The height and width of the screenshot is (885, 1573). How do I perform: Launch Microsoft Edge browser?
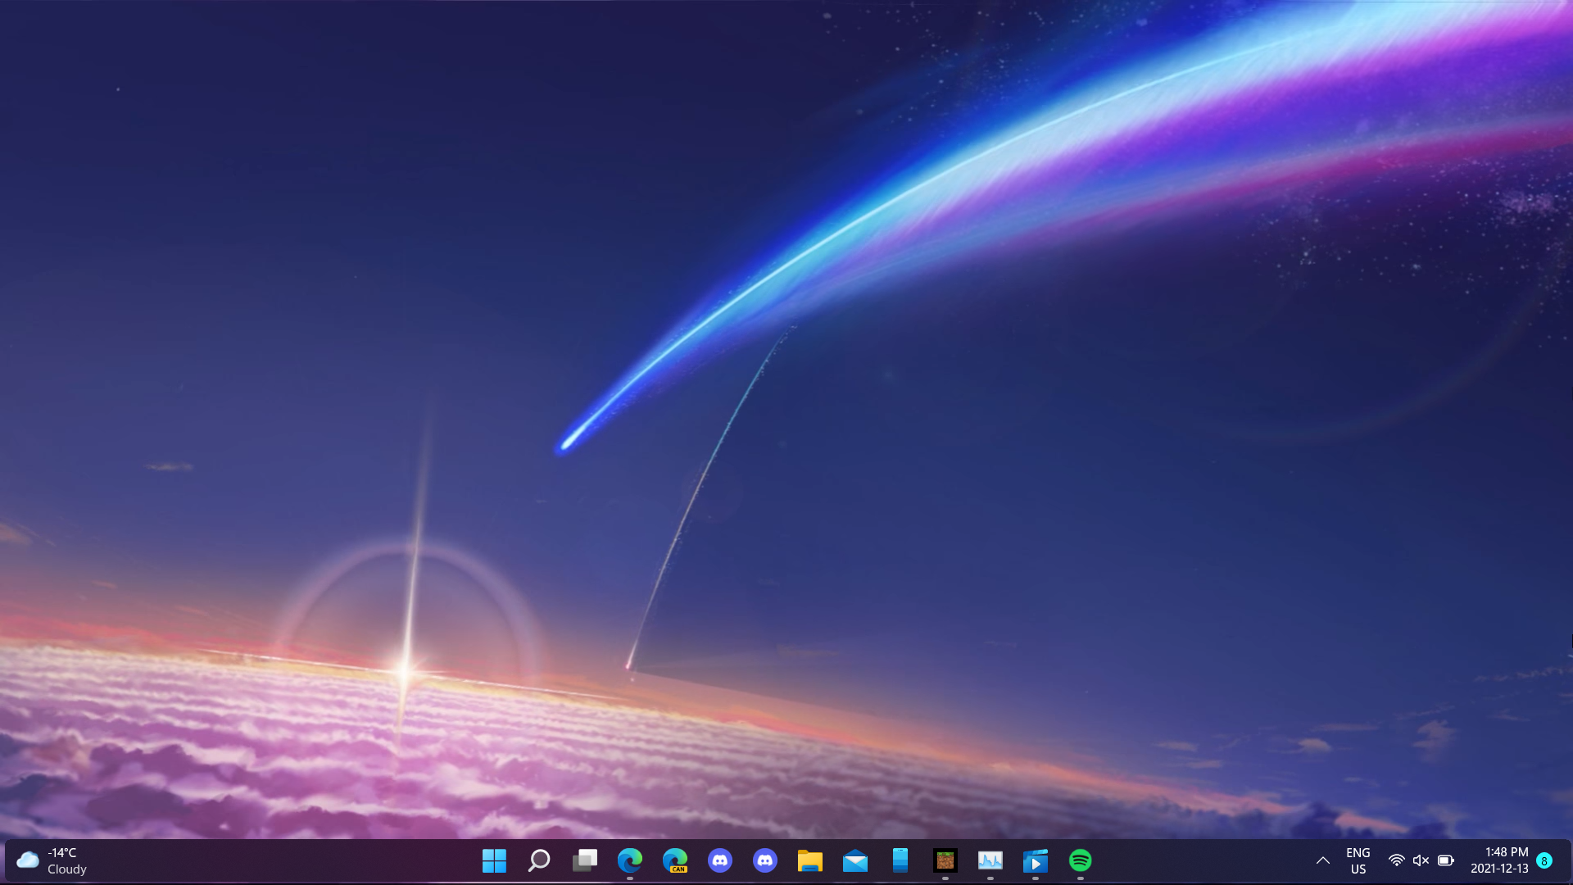pyautogui.click(x=629, y=860)
